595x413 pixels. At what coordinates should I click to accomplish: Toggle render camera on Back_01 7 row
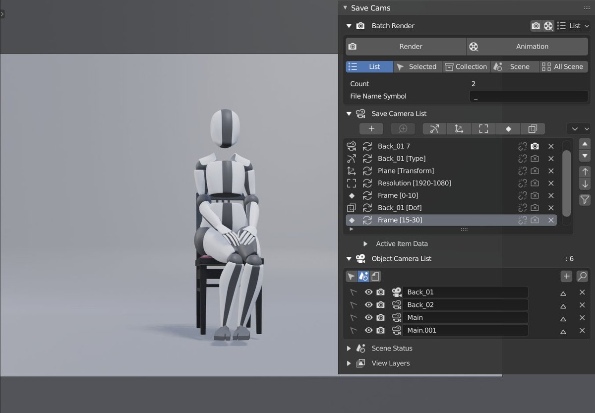[x=535, y=146]
